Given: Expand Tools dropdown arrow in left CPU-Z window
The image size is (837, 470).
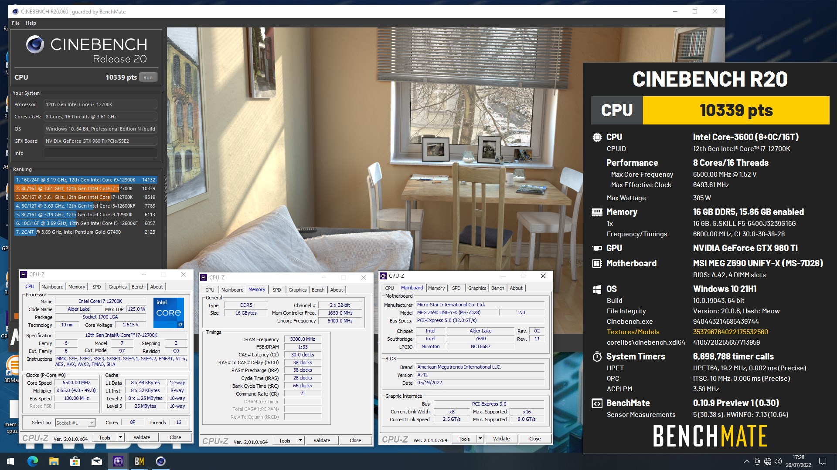Looking at the screenshot, I should (x=121, y=437).
